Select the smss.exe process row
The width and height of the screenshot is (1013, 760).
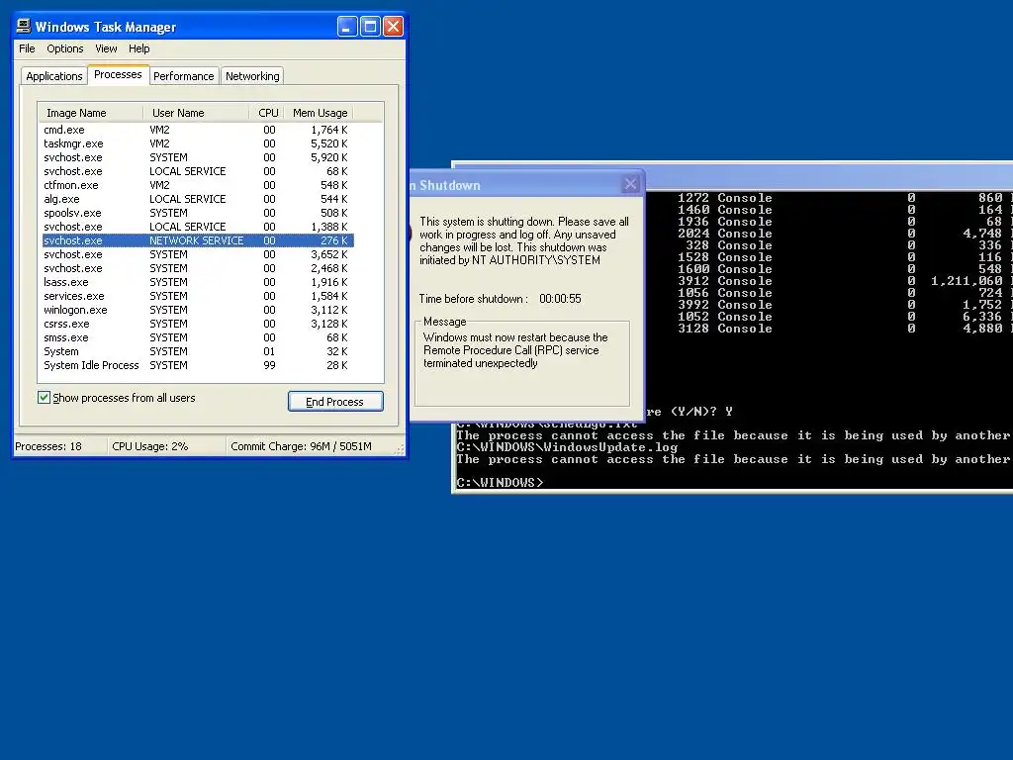[x=197, y=338]
